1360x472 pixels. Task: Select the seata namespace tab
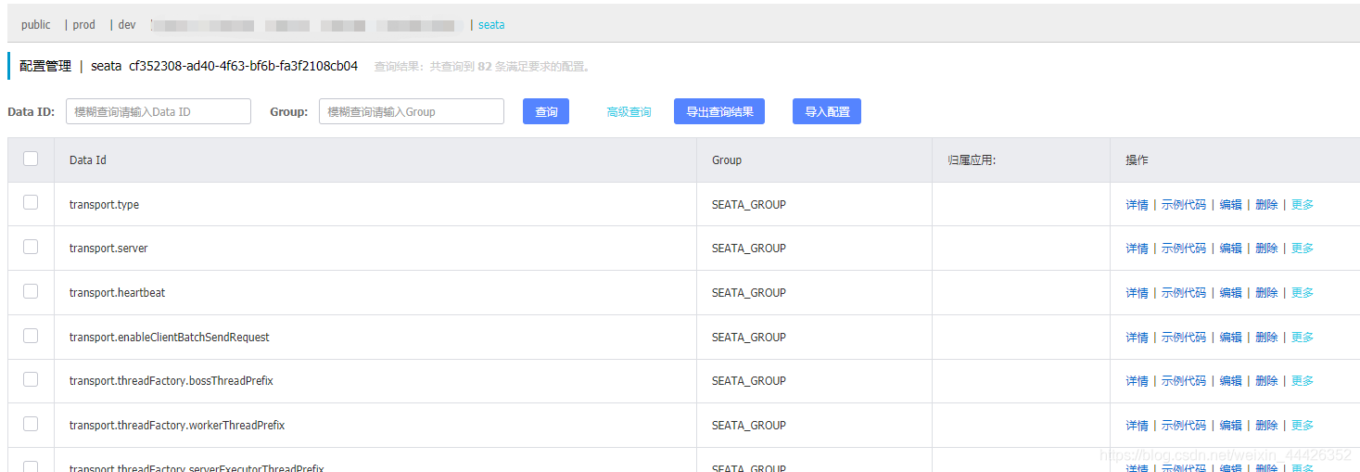tap(491, 25)
